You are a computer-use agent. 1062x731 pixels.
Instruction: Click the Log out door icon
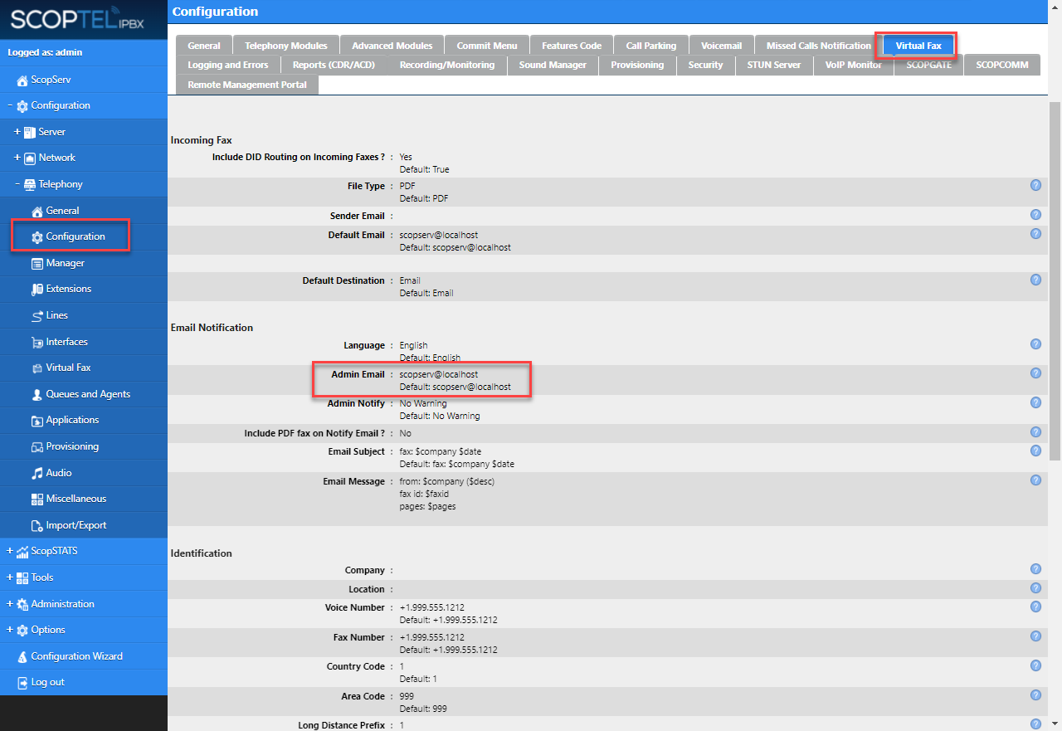click(x=22, y=683)
